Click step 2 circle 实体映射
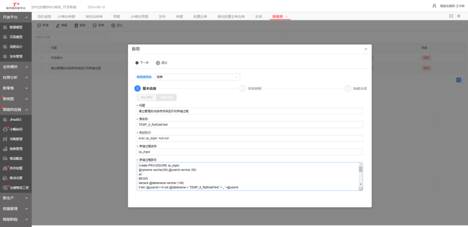 point(243,88)
